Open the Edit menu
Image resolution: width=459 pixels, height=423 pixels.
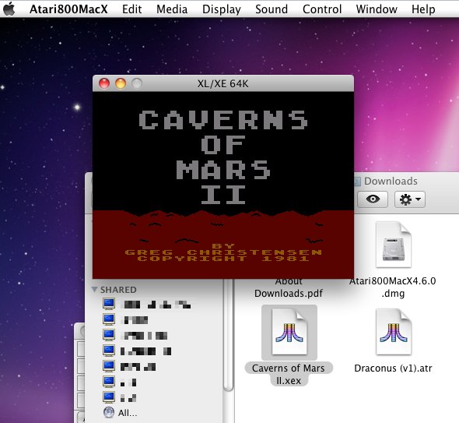point(131,9)
